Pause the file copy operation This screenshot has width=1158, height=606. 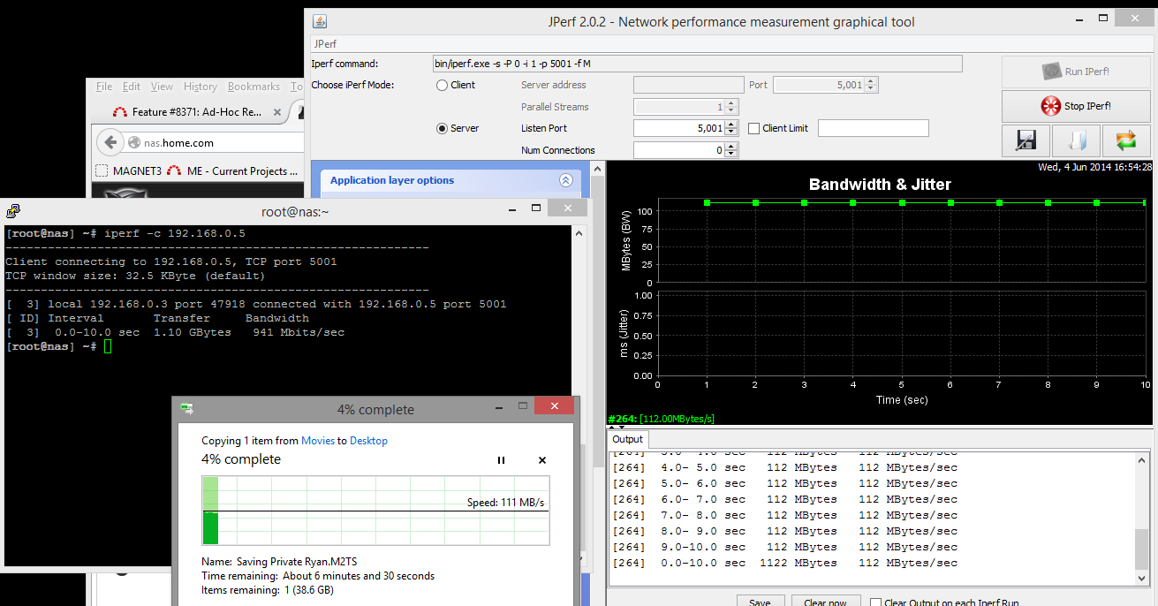(x=501, y=460)
